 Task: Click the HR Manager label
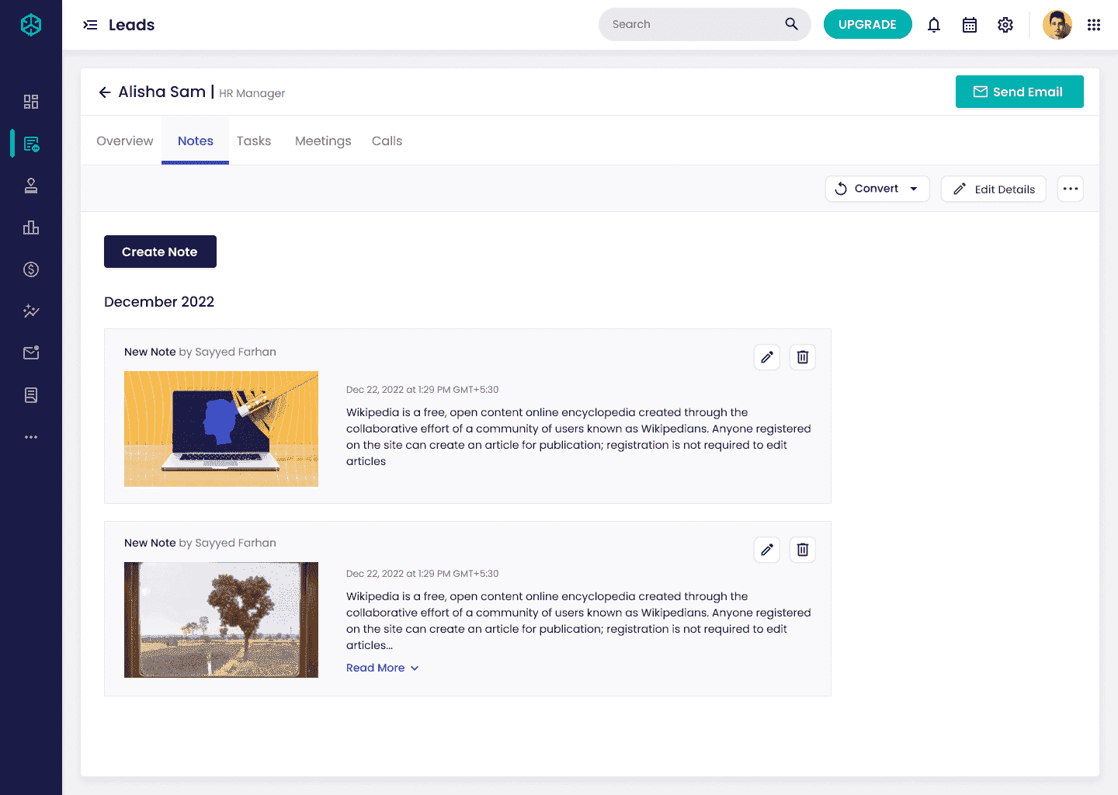[x=252, y=93]
